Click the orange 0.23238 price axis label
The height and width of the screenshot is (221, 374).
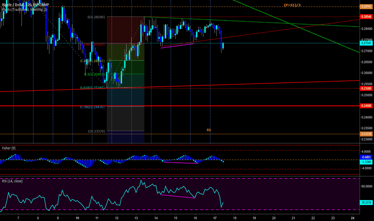click(x=366, y=134)
